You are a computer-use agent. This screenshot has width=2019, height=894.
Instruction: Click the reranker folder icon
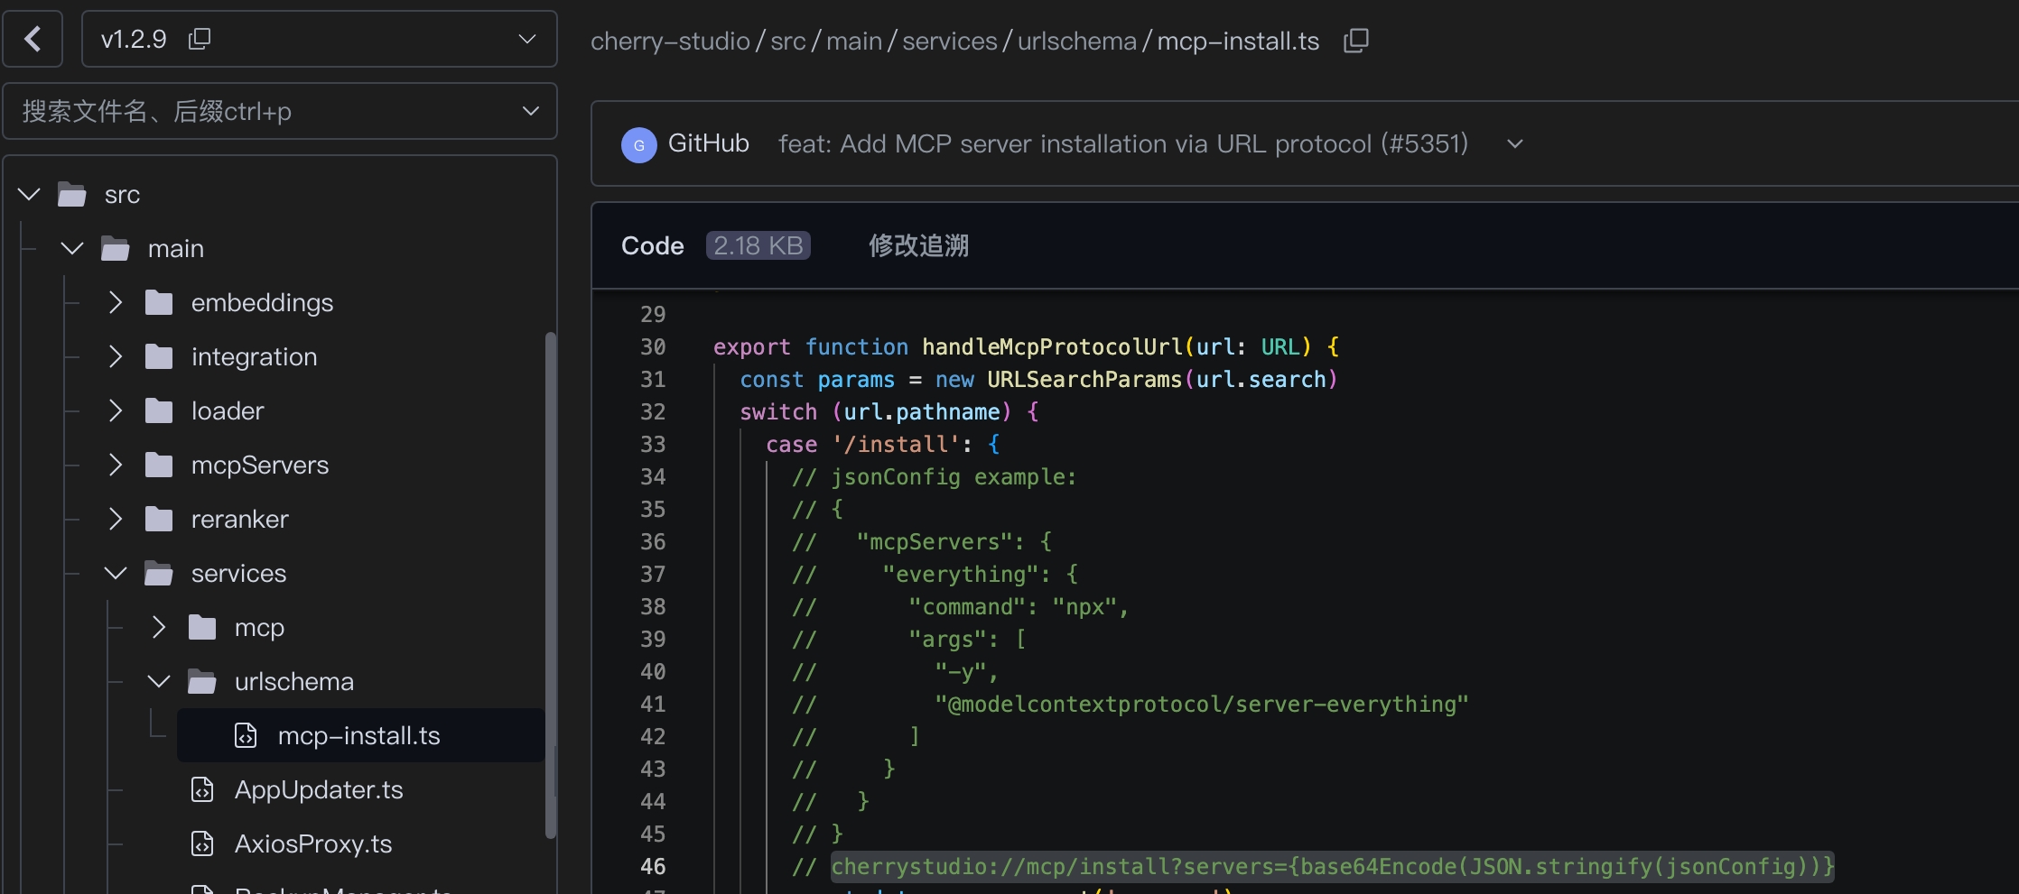[159, 519]
